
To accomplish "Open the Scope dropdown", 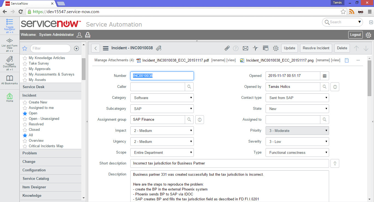I will pos(162,152).
